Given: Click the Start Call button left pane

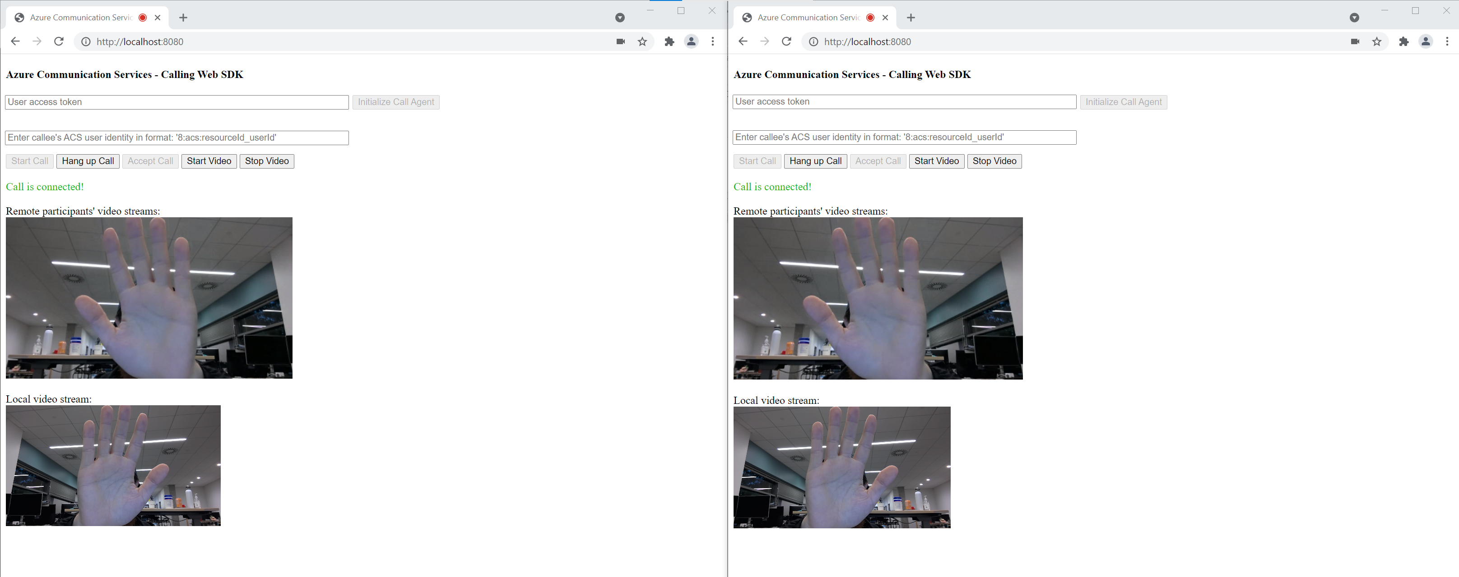Looking at the screenshot, I should pyautogui.click(x=28, y=161).
